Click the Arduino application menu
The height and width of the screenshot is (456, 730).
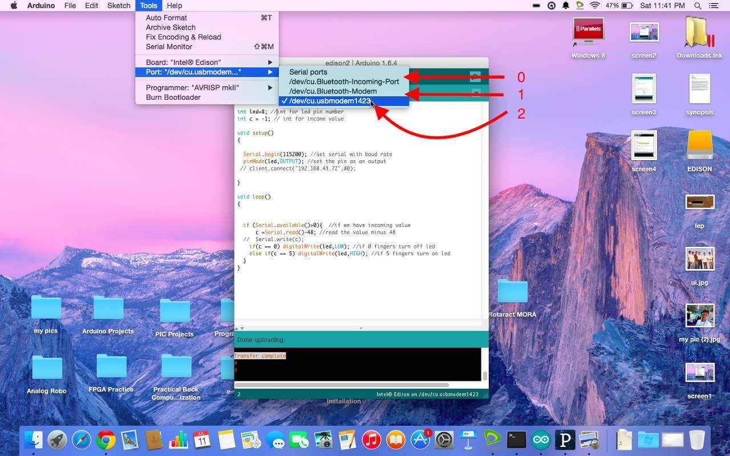coord(41,6)
